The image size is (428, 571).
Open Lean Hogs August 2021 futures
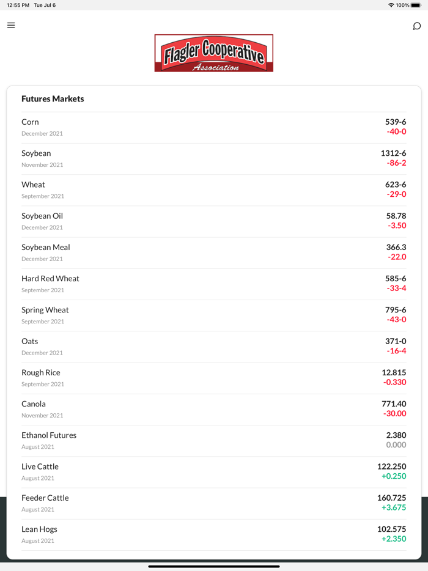coord(214,534)
